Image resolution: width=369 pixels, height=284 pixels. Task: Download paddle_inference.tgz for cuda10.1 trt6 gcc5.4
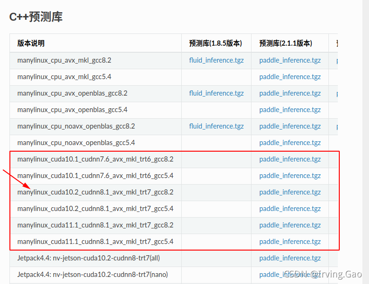coord(290,176)
